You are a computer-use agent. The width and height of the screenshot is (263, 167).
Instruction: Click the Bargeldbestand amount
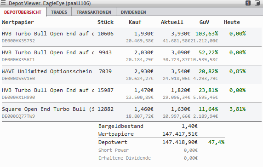click(x=189, y=126)
